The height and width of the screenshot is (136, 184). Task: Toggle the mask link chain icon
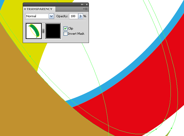(43, 31)
